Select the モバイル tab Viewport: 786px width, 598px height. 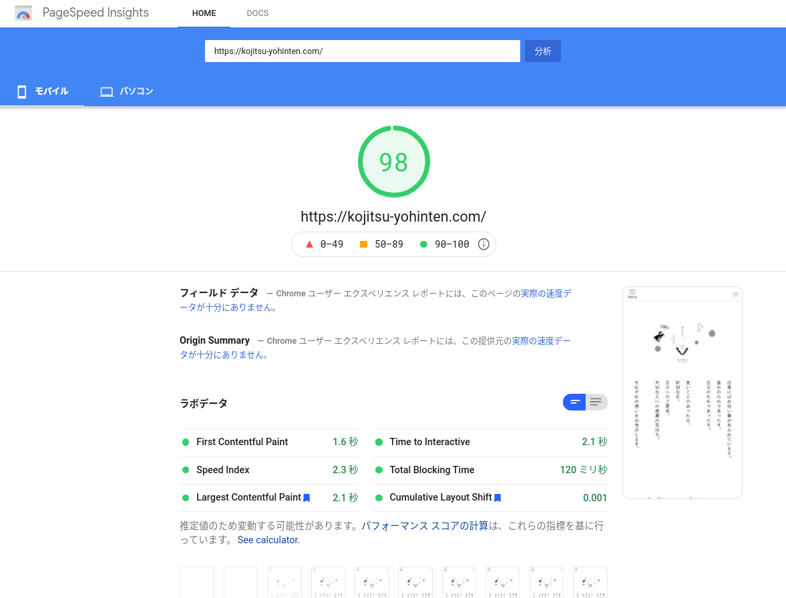click(42, 91)
